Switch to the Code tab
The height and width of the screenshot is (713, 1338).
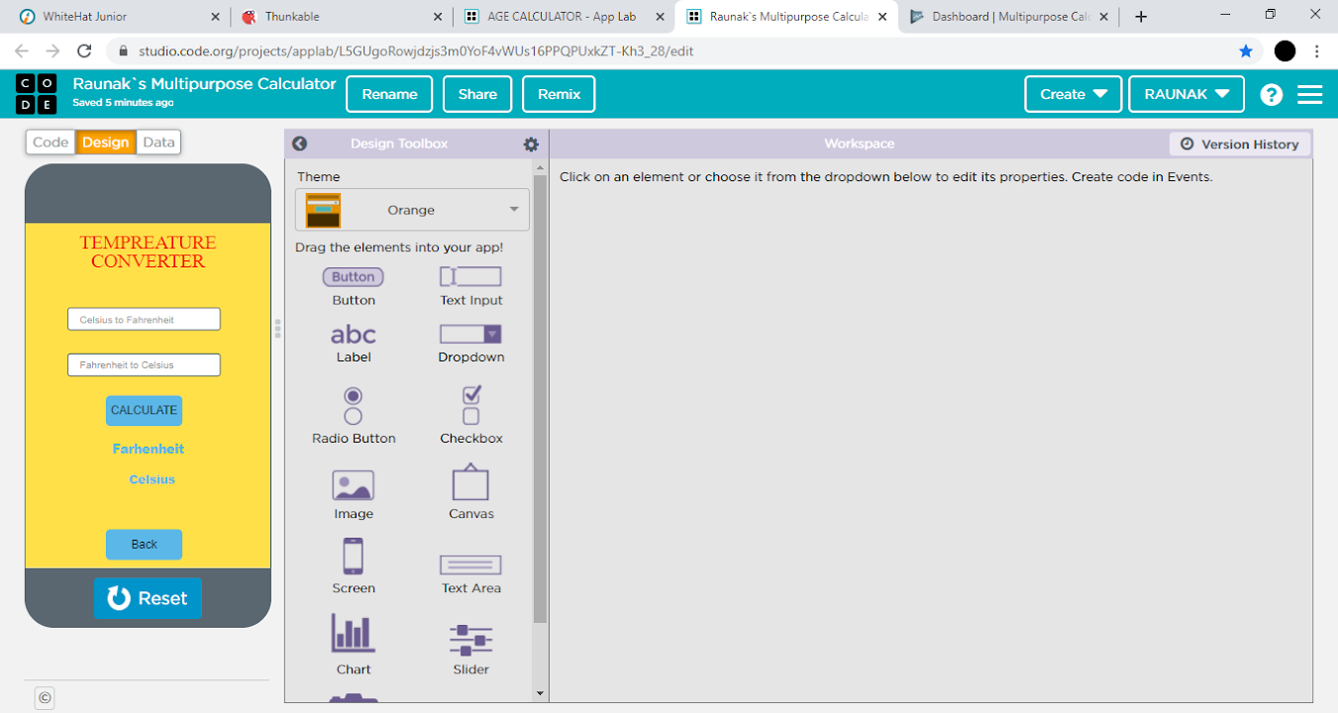(51, 143)
